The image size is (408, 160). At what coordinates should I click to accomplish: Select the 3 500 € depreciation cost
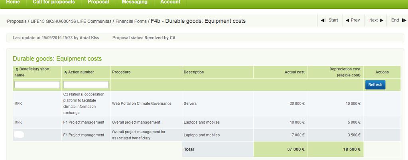pyautogui.click(x=354, y=135)
